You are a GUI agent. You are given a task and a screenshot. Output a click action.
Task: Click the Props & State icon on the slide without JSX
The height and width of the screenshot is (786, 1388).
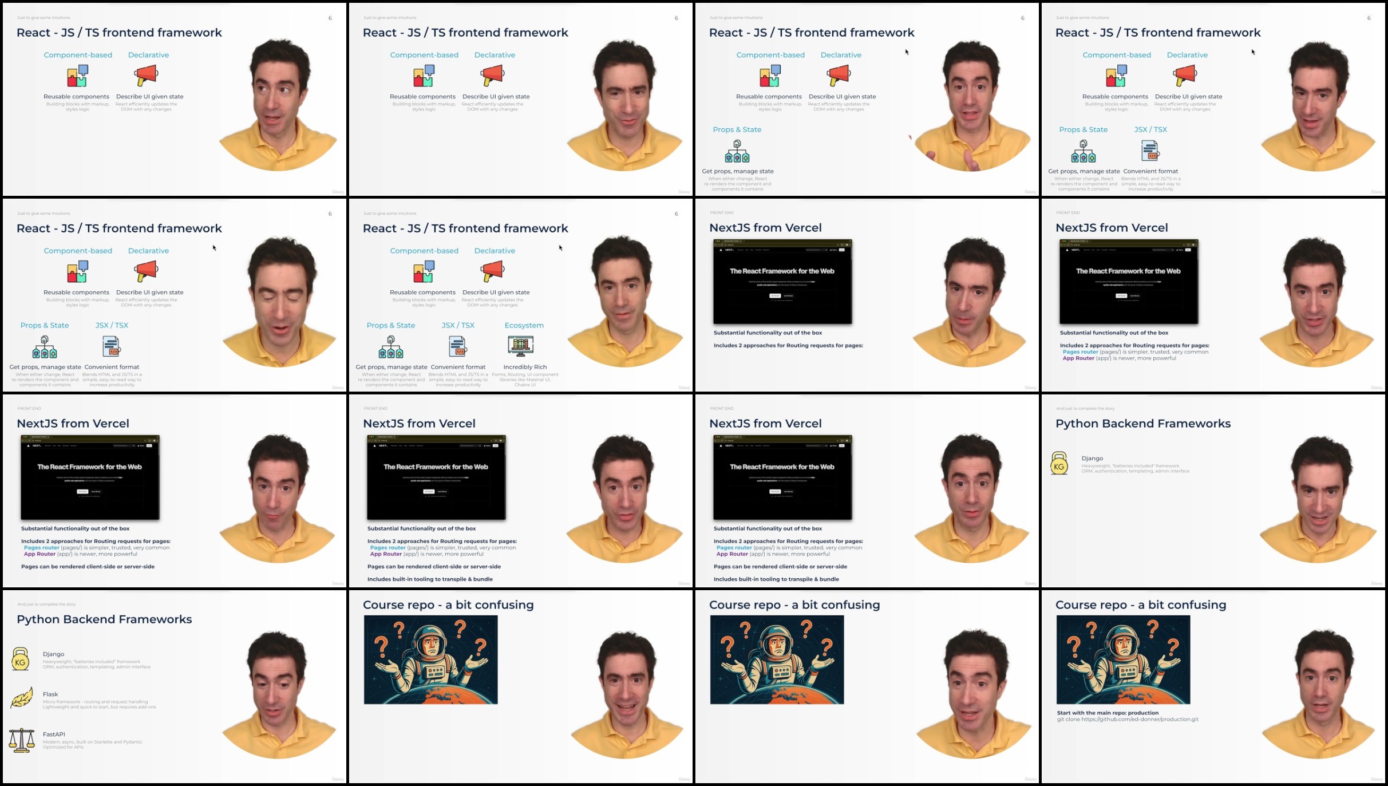(737, 151)
